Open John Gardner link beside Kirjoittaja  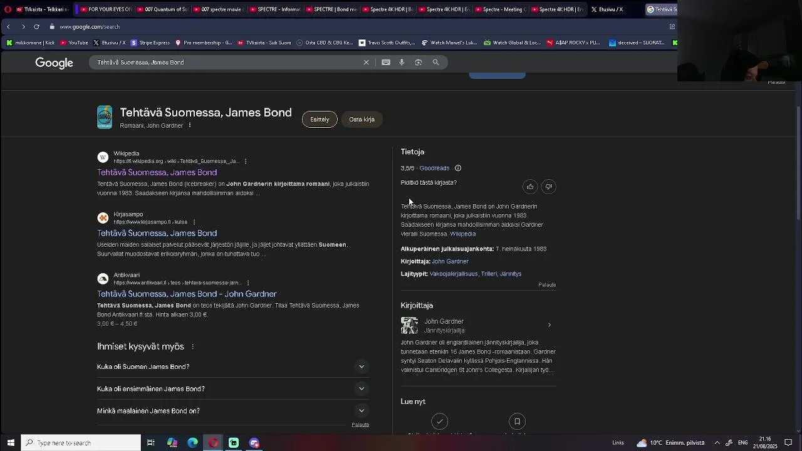point(450,262)
